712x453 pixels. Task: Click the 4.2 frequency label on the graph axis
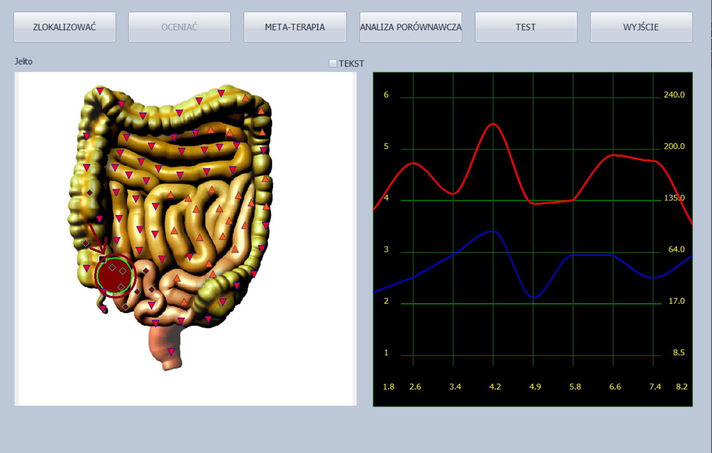pos(495,387)
